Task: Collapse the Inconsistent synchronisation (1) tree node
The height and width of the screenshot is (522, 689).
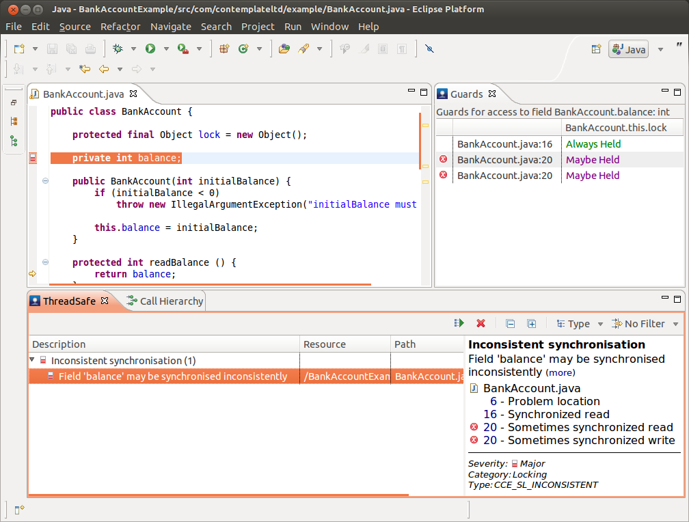Action: tap(32, 360)
